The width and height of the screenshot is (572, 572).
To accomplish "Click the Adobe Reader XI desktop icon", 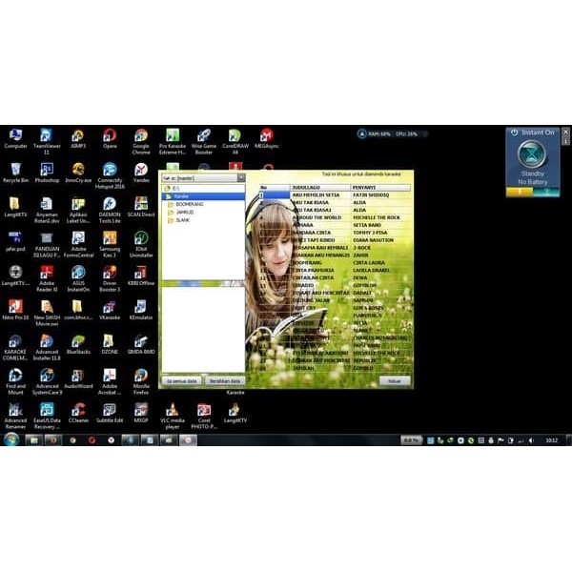I will (x=47, y=278).
